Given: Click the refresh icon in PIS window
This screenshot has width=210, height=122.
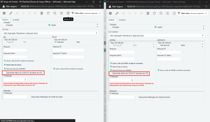Looking at the screenshot, I should pos(48,13).
